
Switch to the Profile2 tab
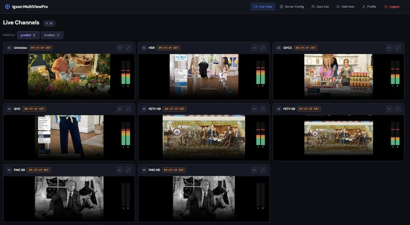[x=52, y=35]
